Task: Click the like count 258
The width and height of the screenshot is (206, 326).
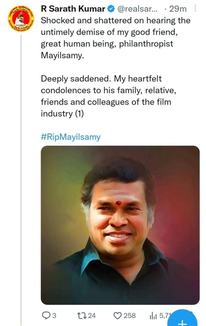Action: coord(129,315)
